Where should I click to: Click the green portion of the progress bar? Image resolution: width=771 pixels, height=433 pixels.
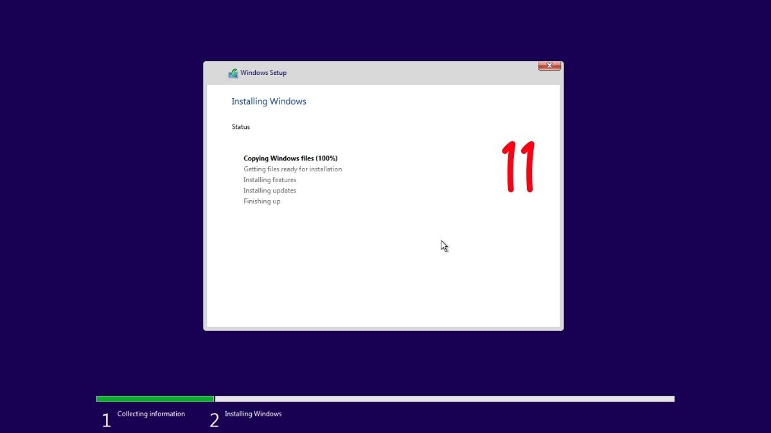coord(154,398)
